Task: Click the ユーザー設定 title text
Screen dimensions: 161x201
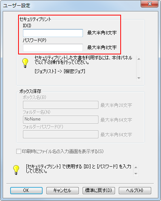Action: pos(17,6)
